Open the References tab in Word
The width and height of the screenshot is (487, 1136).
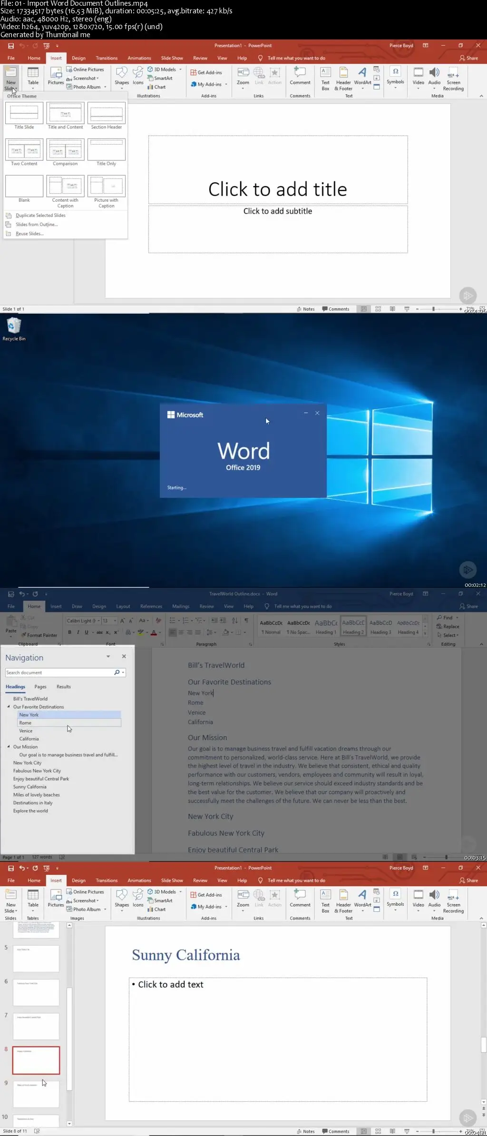click(x=151, y=606)
